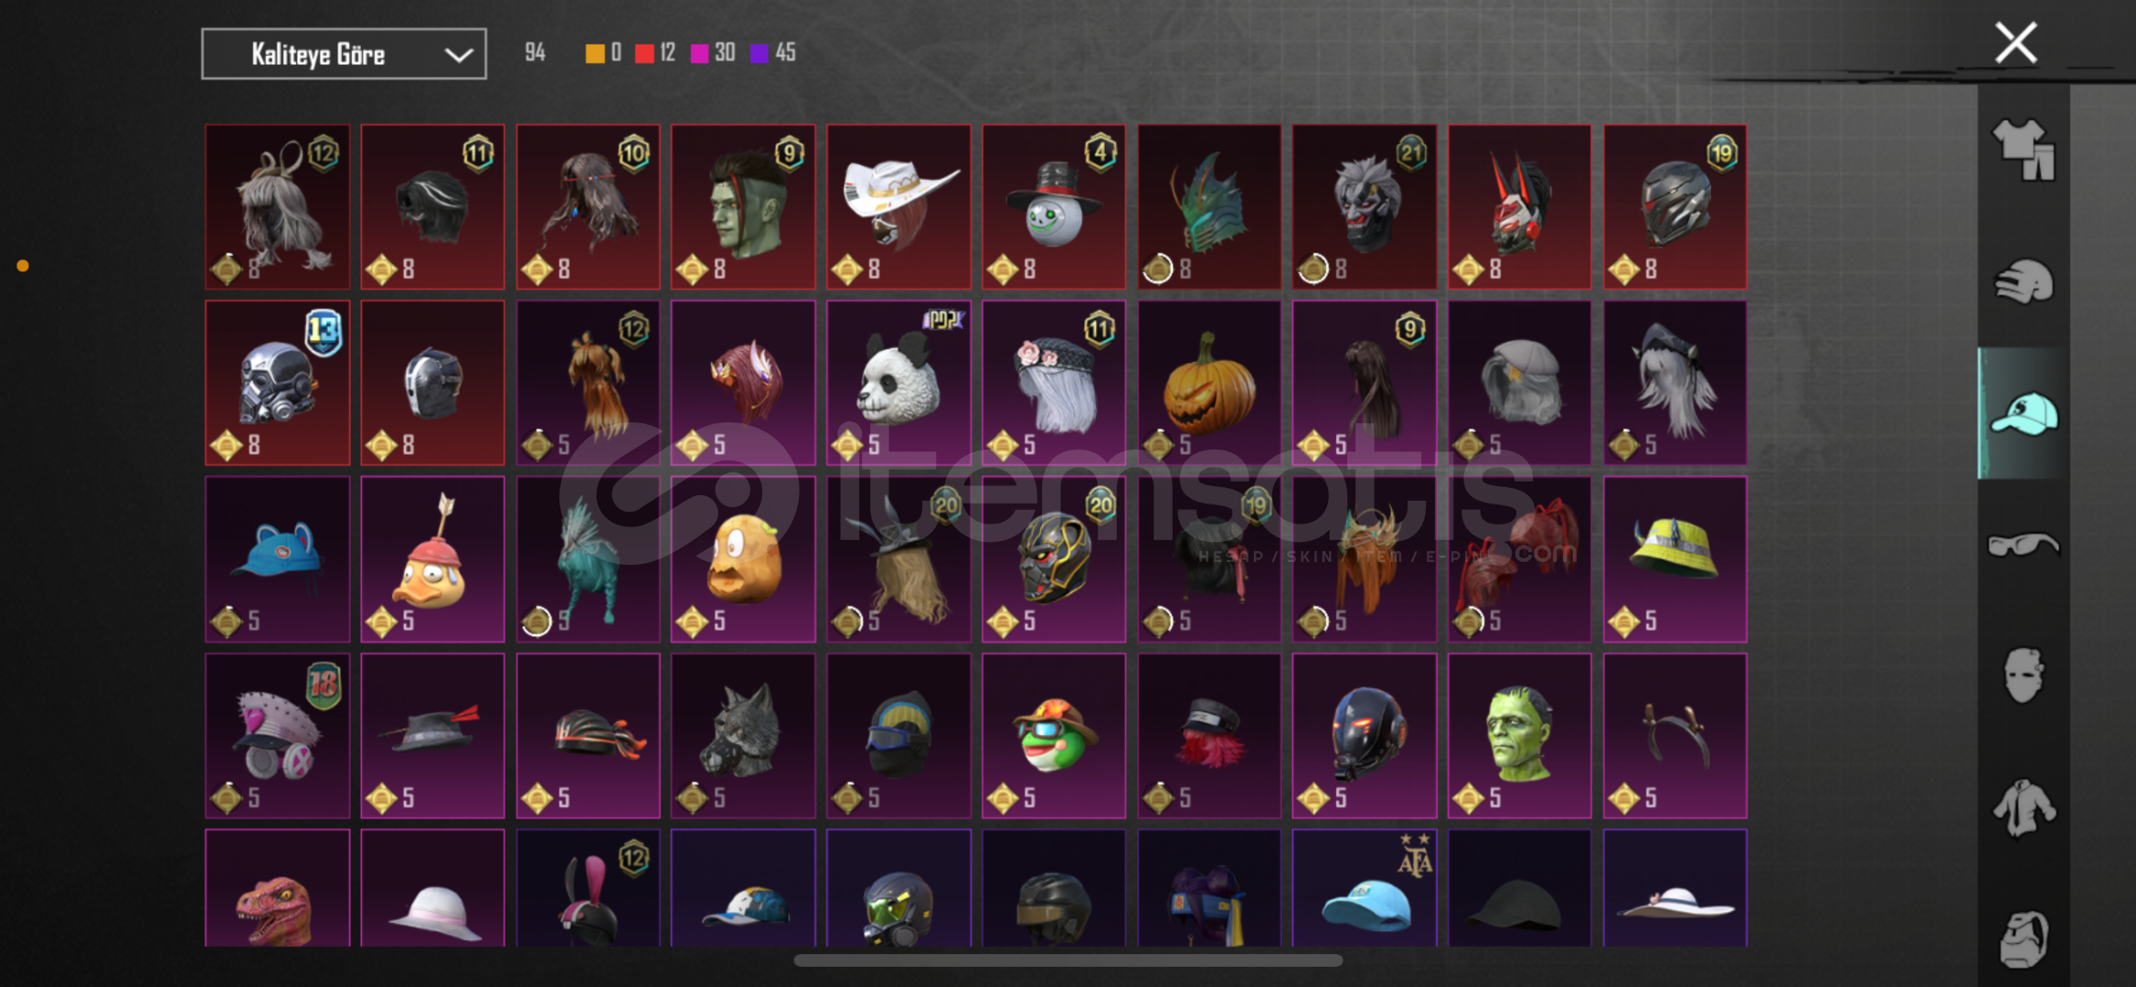The height and width of the screenshot is (987, 2136).
Task: Close the inventory with the X icon
Action: 2015,43
